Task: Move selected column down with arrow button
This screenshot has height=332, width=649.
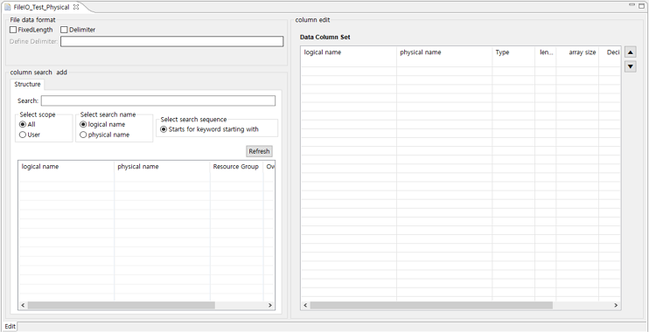Action: [x=630, y=66]
